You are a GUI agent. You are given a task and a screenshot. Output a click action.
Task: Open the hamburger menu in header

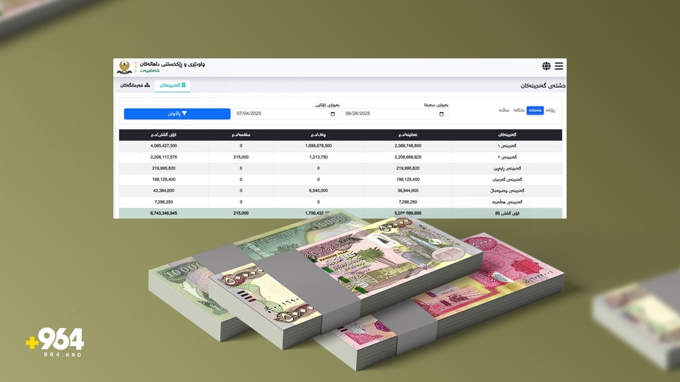click(x=558, y=66)
